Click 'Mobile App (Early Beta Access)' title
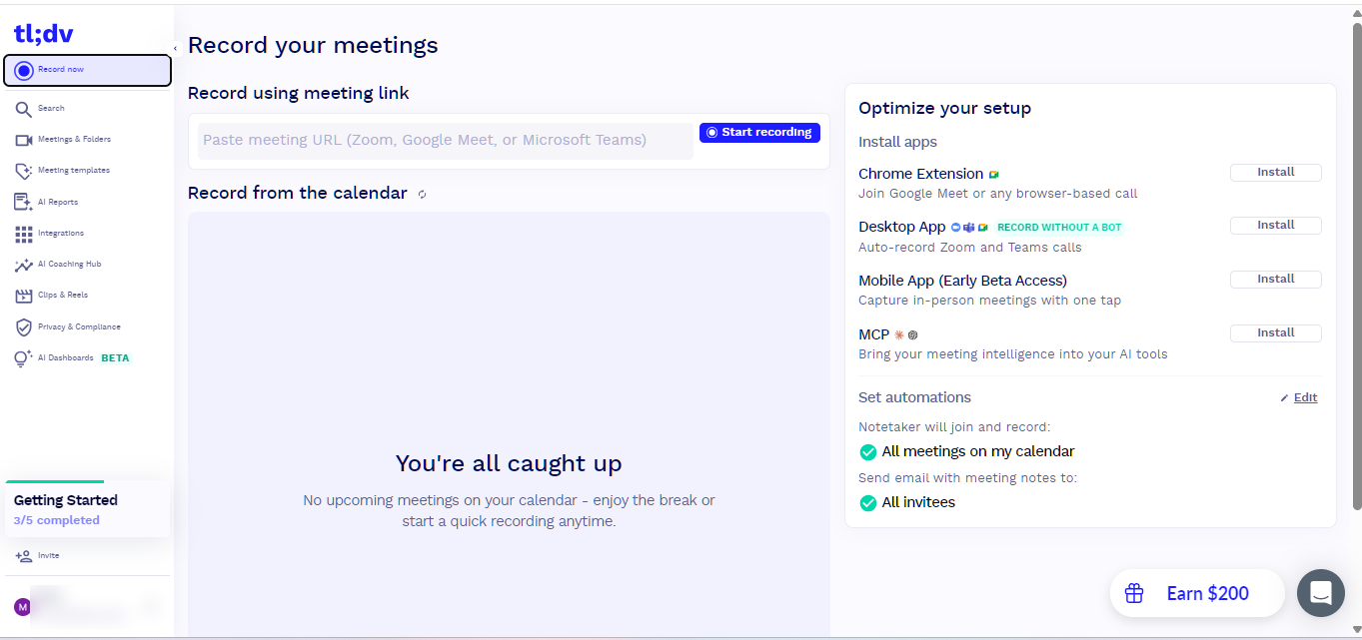 coord(962,281)
